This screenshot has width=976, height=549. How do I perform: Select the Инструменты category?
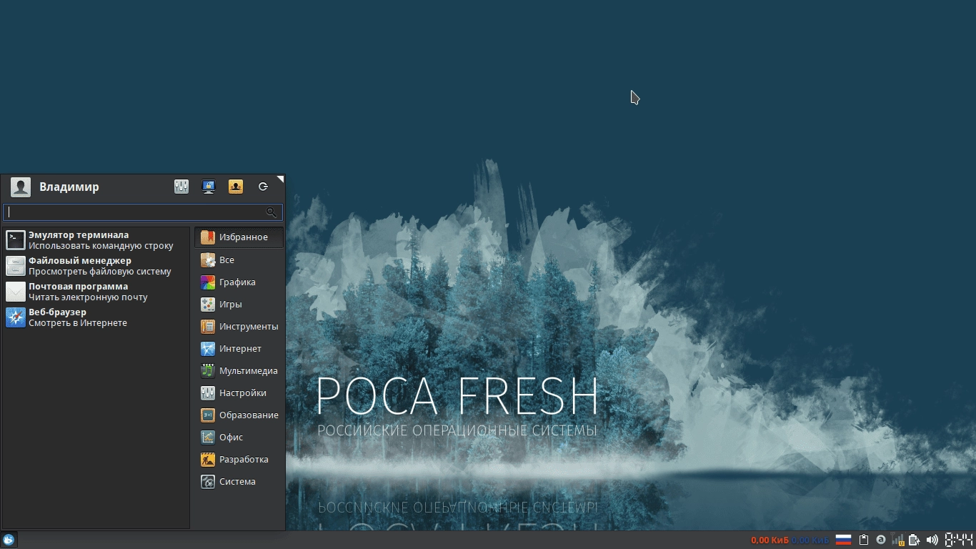tap(239, 326)
